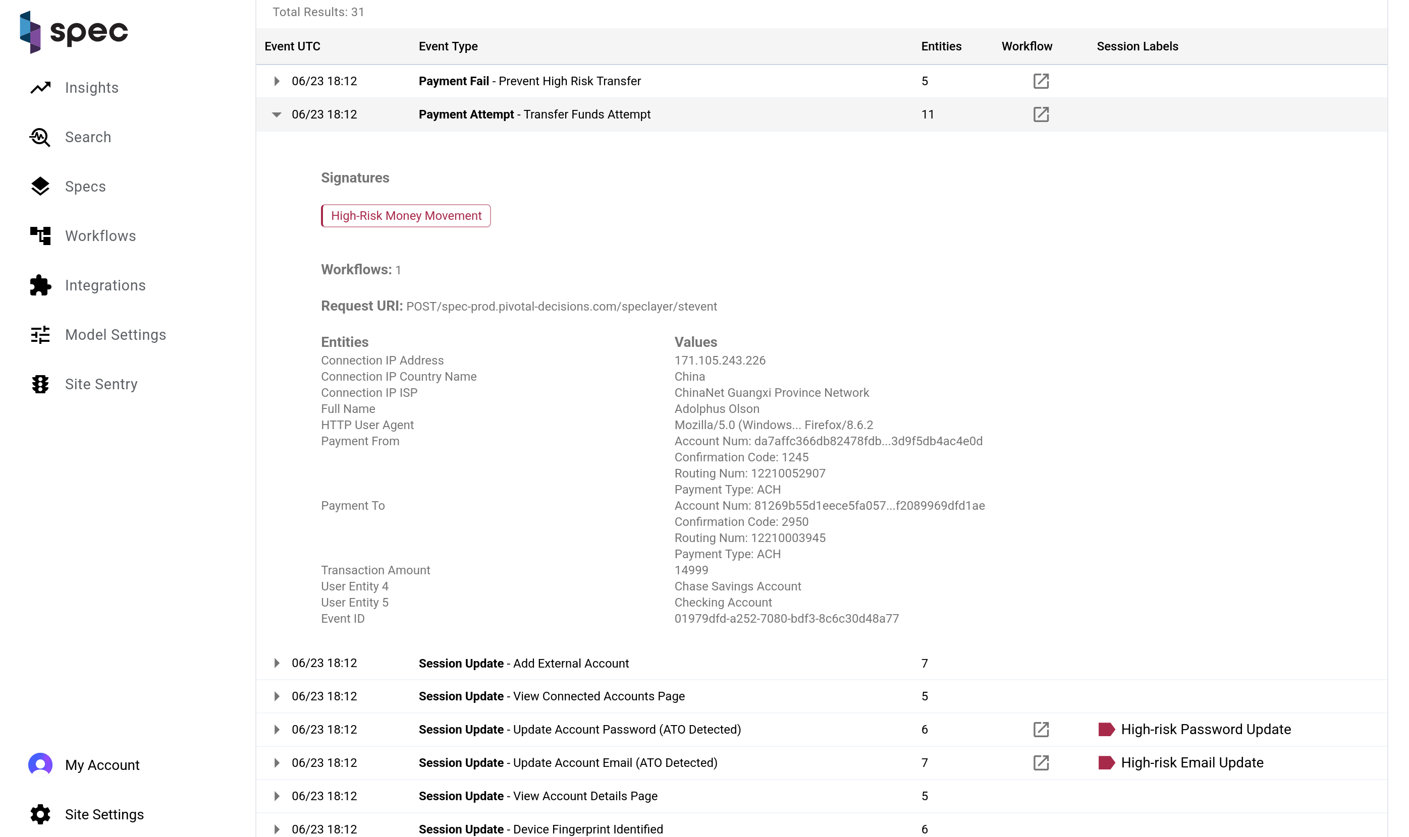1409x837 pixels.
Task: Open workflow link for Payment Fail row
Action: click(x=1041, y=81)
